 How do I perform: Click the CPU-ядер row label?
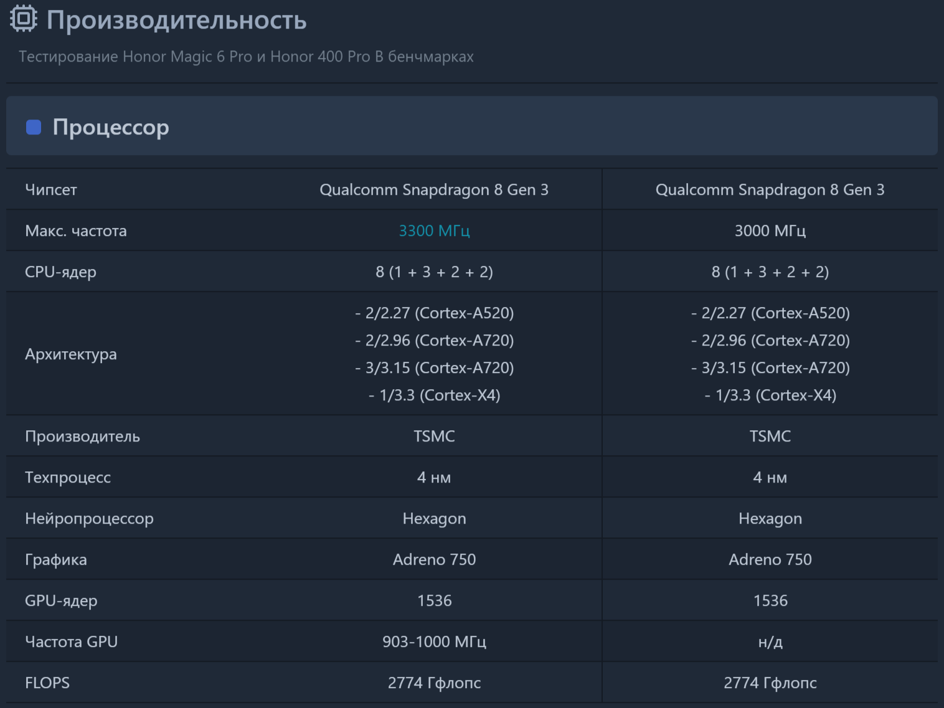pos(60,272)
